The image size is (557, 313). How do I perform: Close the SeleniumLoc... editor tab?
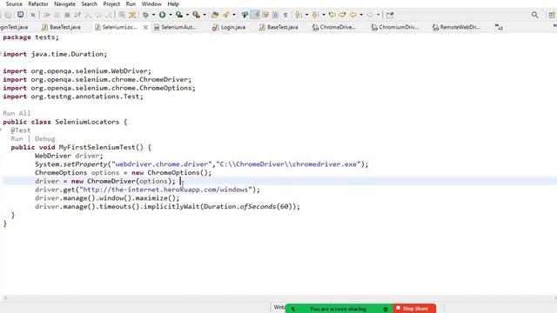tap(145, 27)
